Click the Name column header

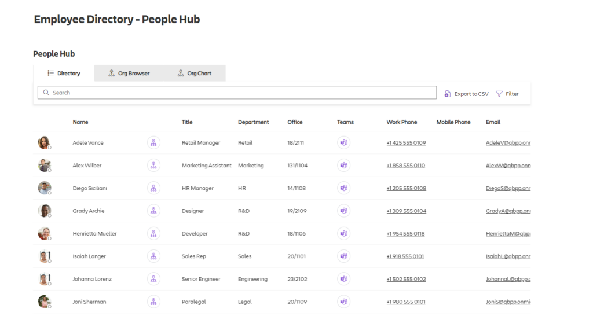80,122
